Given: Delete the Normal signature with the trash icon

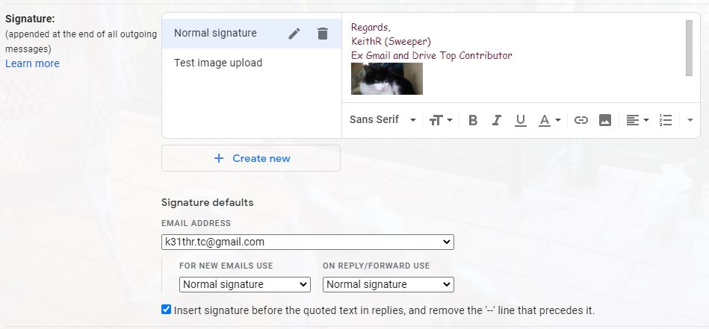Looking at the screenshot, I should tap(323, 34).
